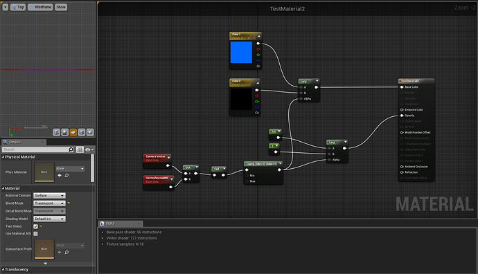
Task: Click Color 1 green channel output pin
Action: tap(258, 55)
